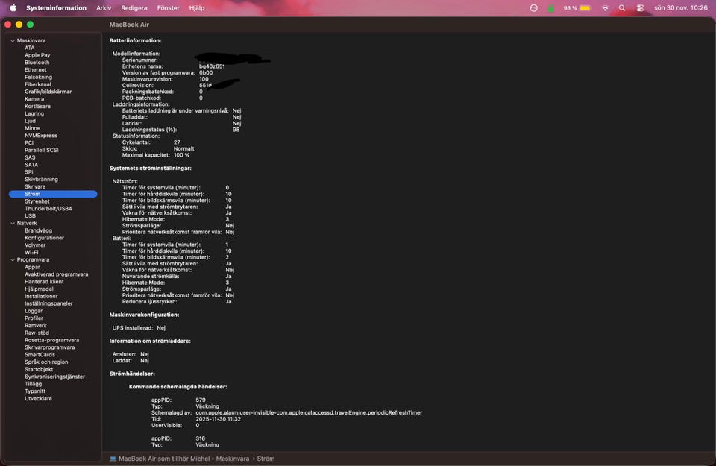The image size is (716, 466).
Task: Select Installationer in sidebar
Action: 41,296
